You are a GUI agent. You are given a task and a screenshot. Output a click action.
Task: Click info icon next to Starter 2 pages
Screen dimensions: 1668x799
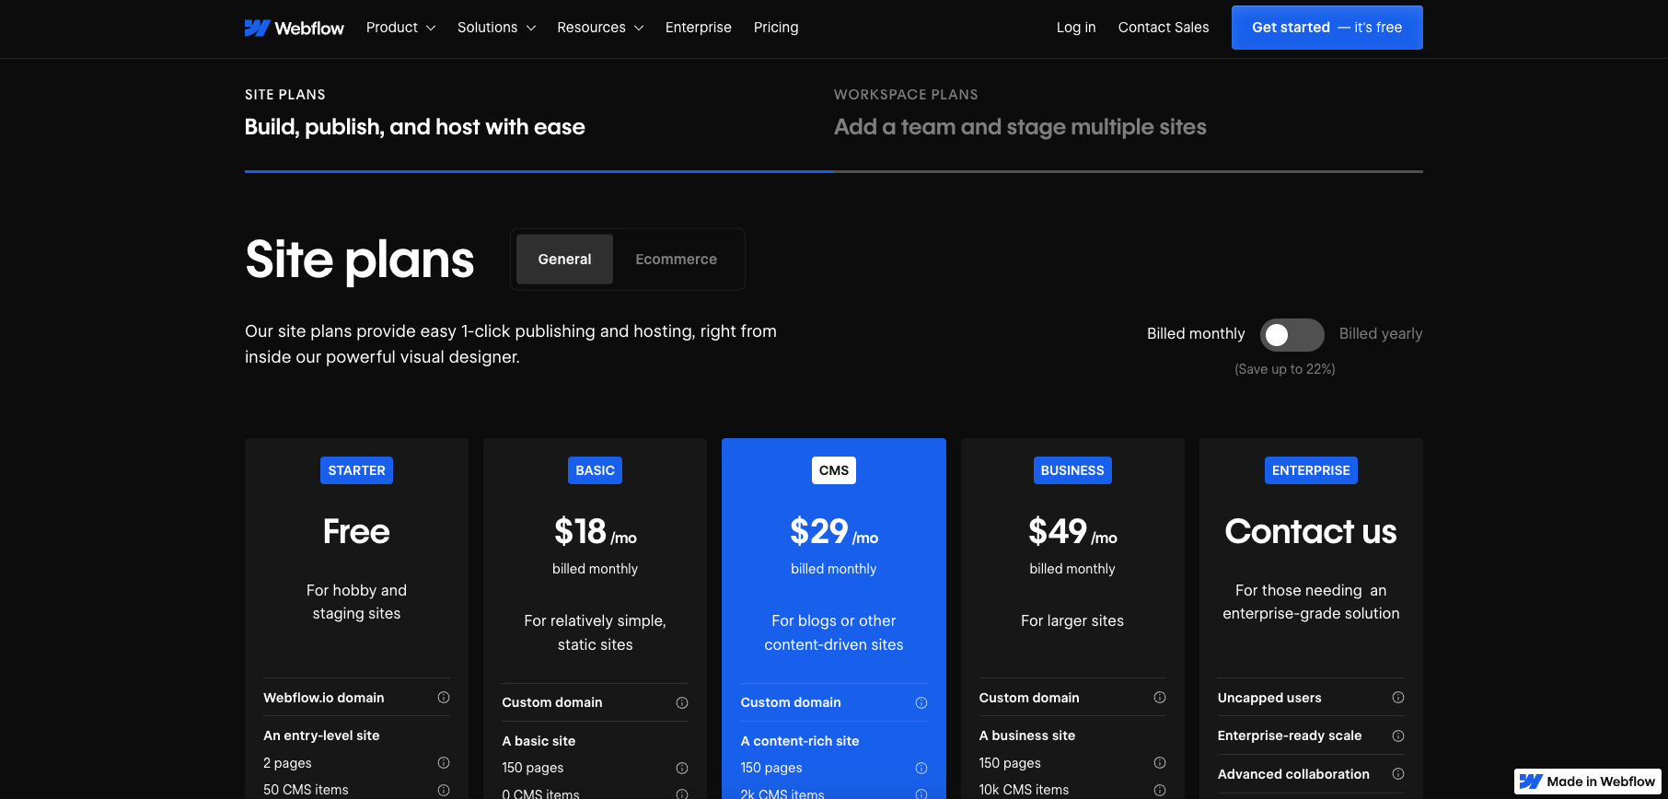click(x=444, y=763)
